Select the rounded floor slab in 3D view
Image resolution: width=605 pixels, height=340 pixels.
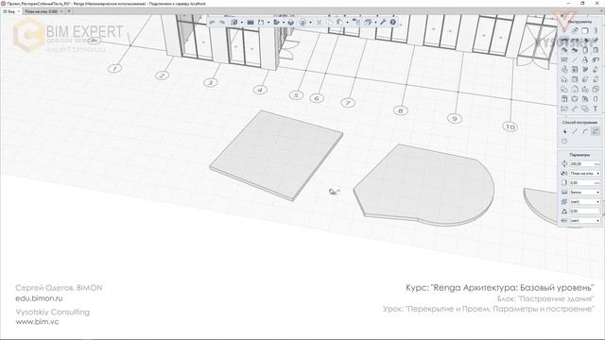pos(424,184)
